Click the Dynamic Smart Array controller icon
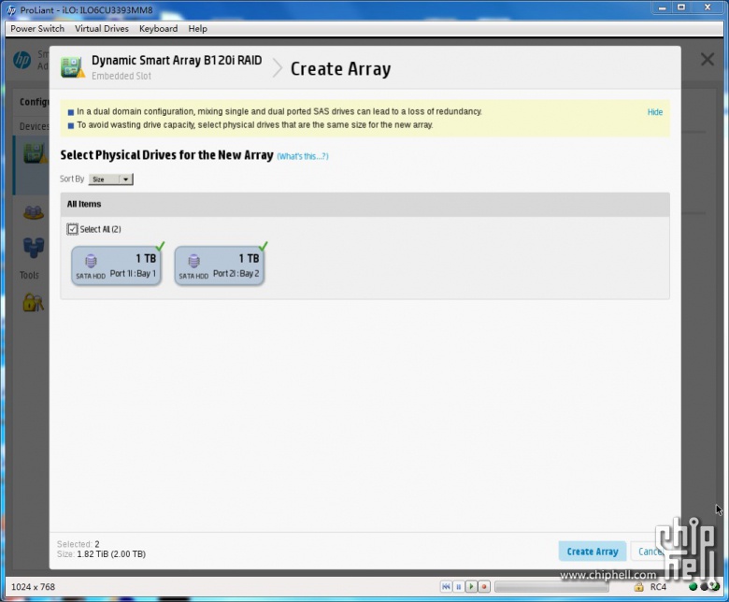The image size is (729, 602). pyautogui.click(x=73, y=67)
